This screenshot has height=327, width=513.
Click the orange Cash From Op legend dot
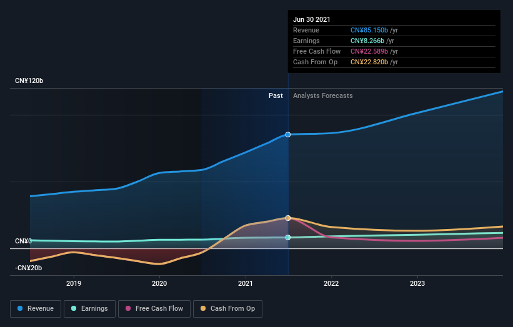point(203,308)
